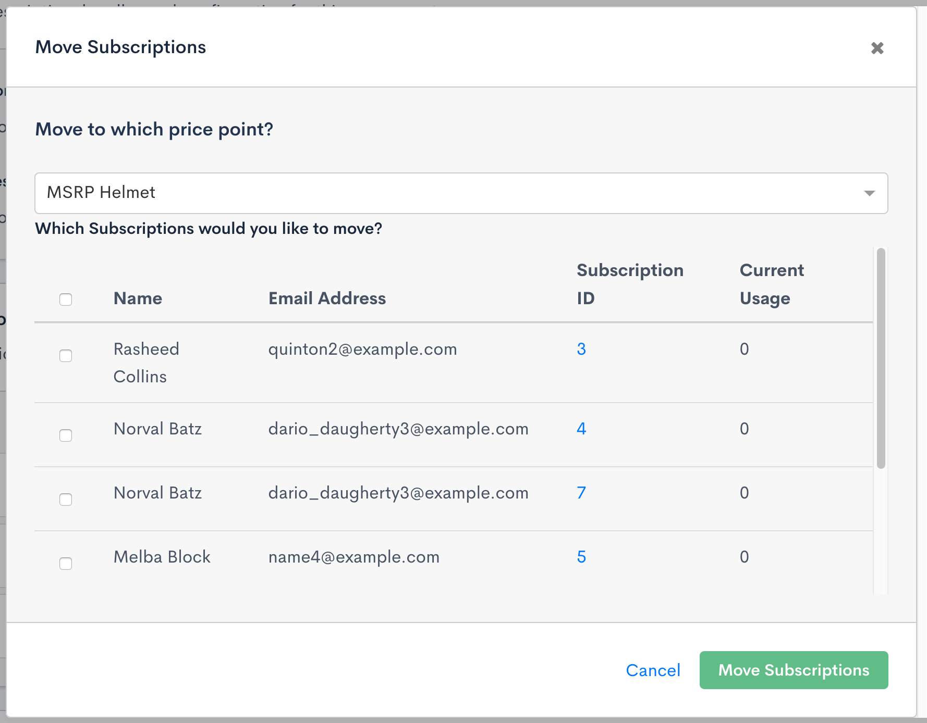Tick the Norval Batz subscription 7 checkbox
927x723 pixels.
pos(66,500)
